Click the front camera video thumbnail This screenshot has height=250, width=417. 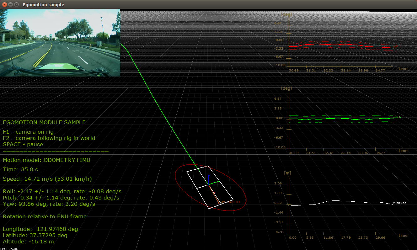(60, 42)
